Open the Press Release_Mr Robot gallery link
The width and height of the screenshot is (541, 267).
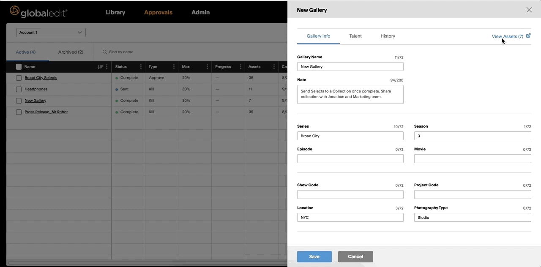coord(46,112)
